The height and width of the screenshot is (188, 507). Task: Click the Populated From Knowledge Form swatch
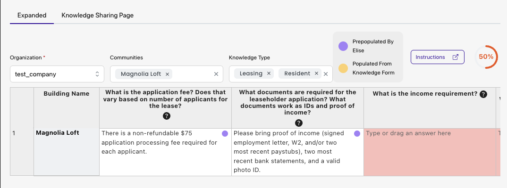343,68
